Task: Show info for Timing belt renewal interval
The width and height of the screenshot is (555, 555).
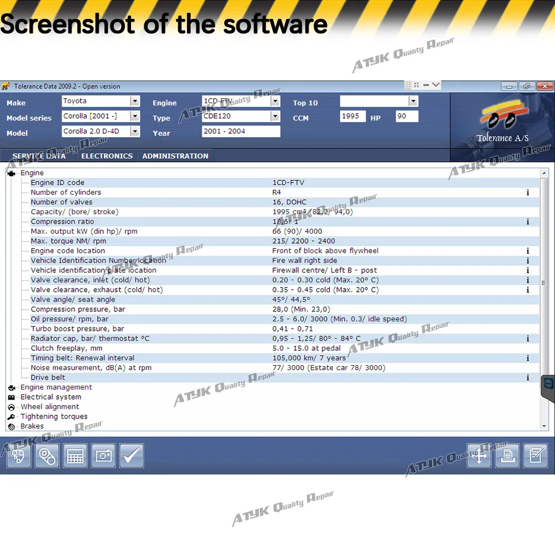Action: click(x=528, y=358)
